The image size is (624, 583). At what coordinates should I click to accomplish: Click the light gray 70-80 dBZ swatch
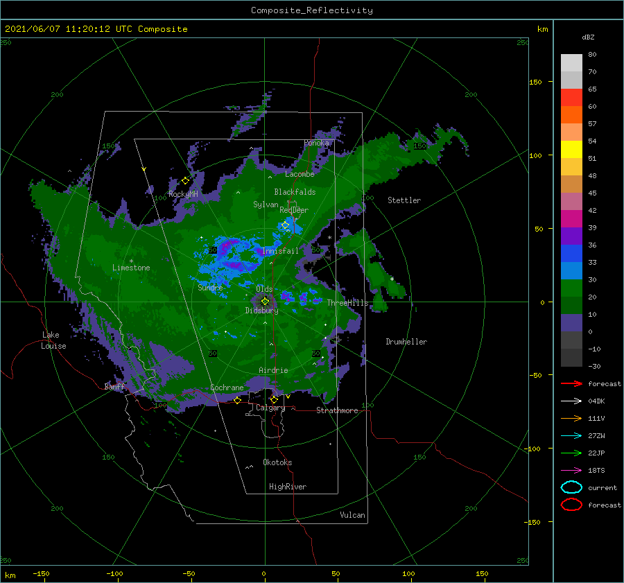click(x=571, y=62)
